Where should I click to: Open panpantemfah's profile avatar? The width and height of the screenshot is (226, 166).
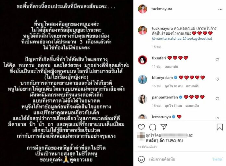pyautogui.click(x=143, y=99)
